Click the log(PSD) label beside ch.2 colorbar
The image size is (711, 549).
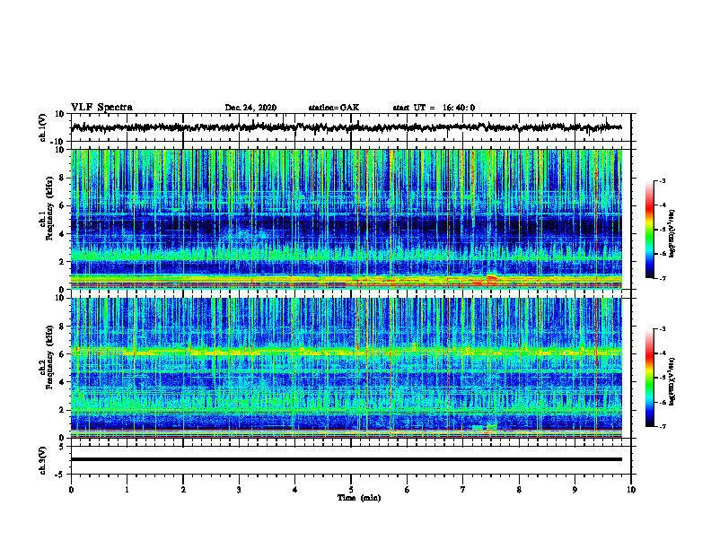click(671, 381)
